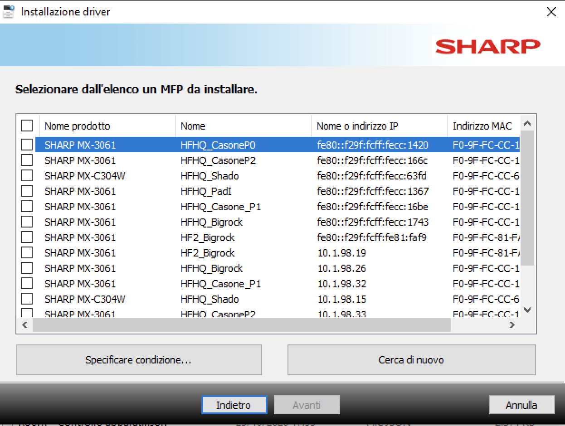This screenshot has height=426, width=565.
Task: Tick the checkbox for HF2_Bigrock at 10.1.98.19
Action: (x=27, y=252)
